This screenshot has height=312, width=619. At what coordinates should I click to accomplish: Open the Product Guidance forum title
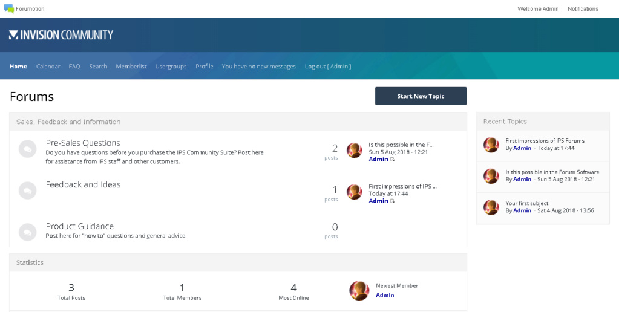point(80,226)
